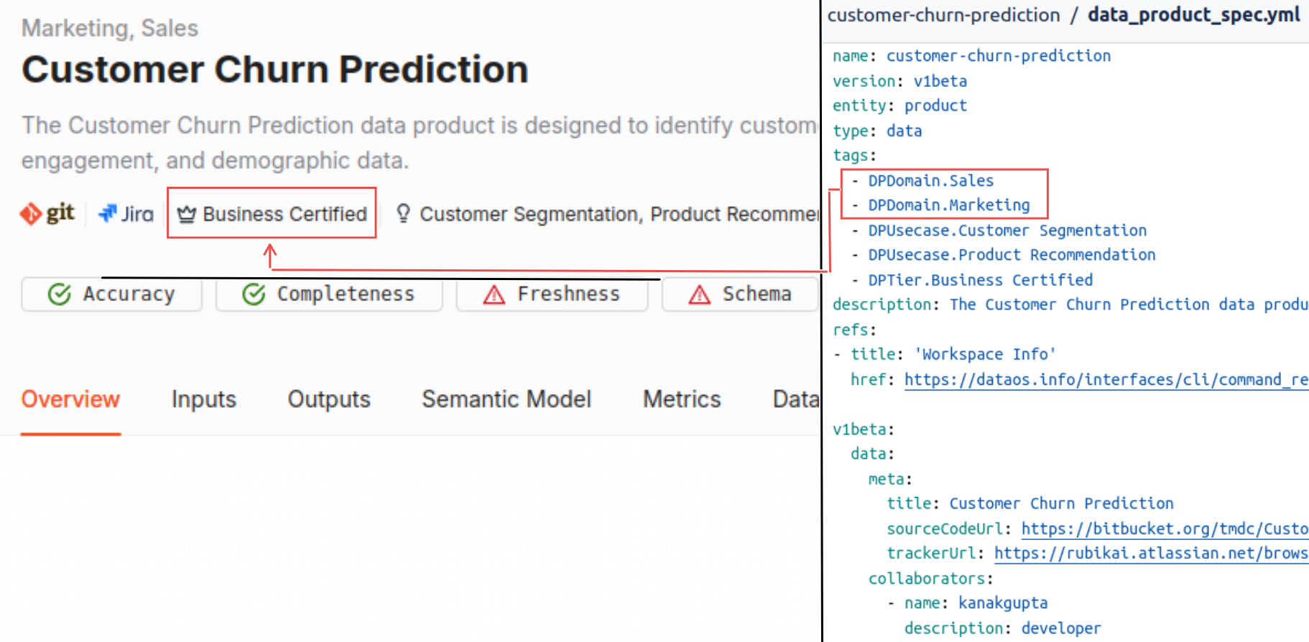The width and height of the screenshot is (1309, 642).
Task: Open the dataos.info Workspace Info href link
Action: pyautogui.click(x=1106, y=379)
